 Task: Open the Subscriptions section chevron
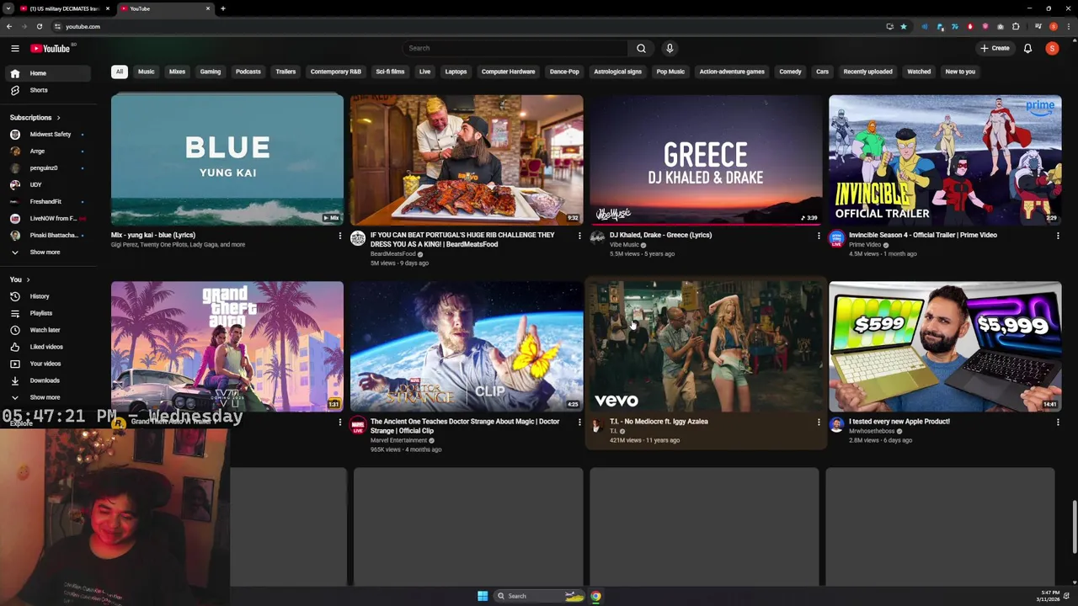pos(58,118)
